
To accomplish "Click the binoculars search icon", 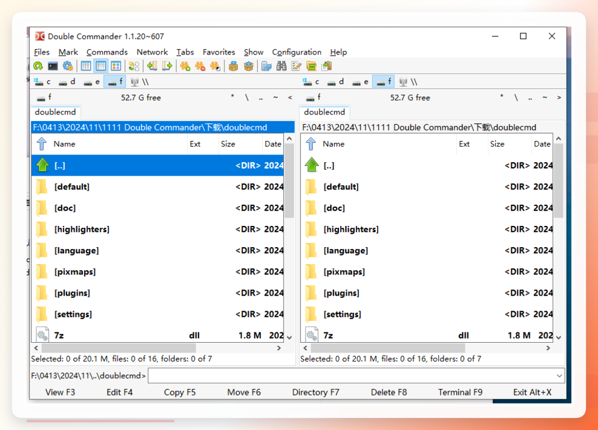I will 281,66.
